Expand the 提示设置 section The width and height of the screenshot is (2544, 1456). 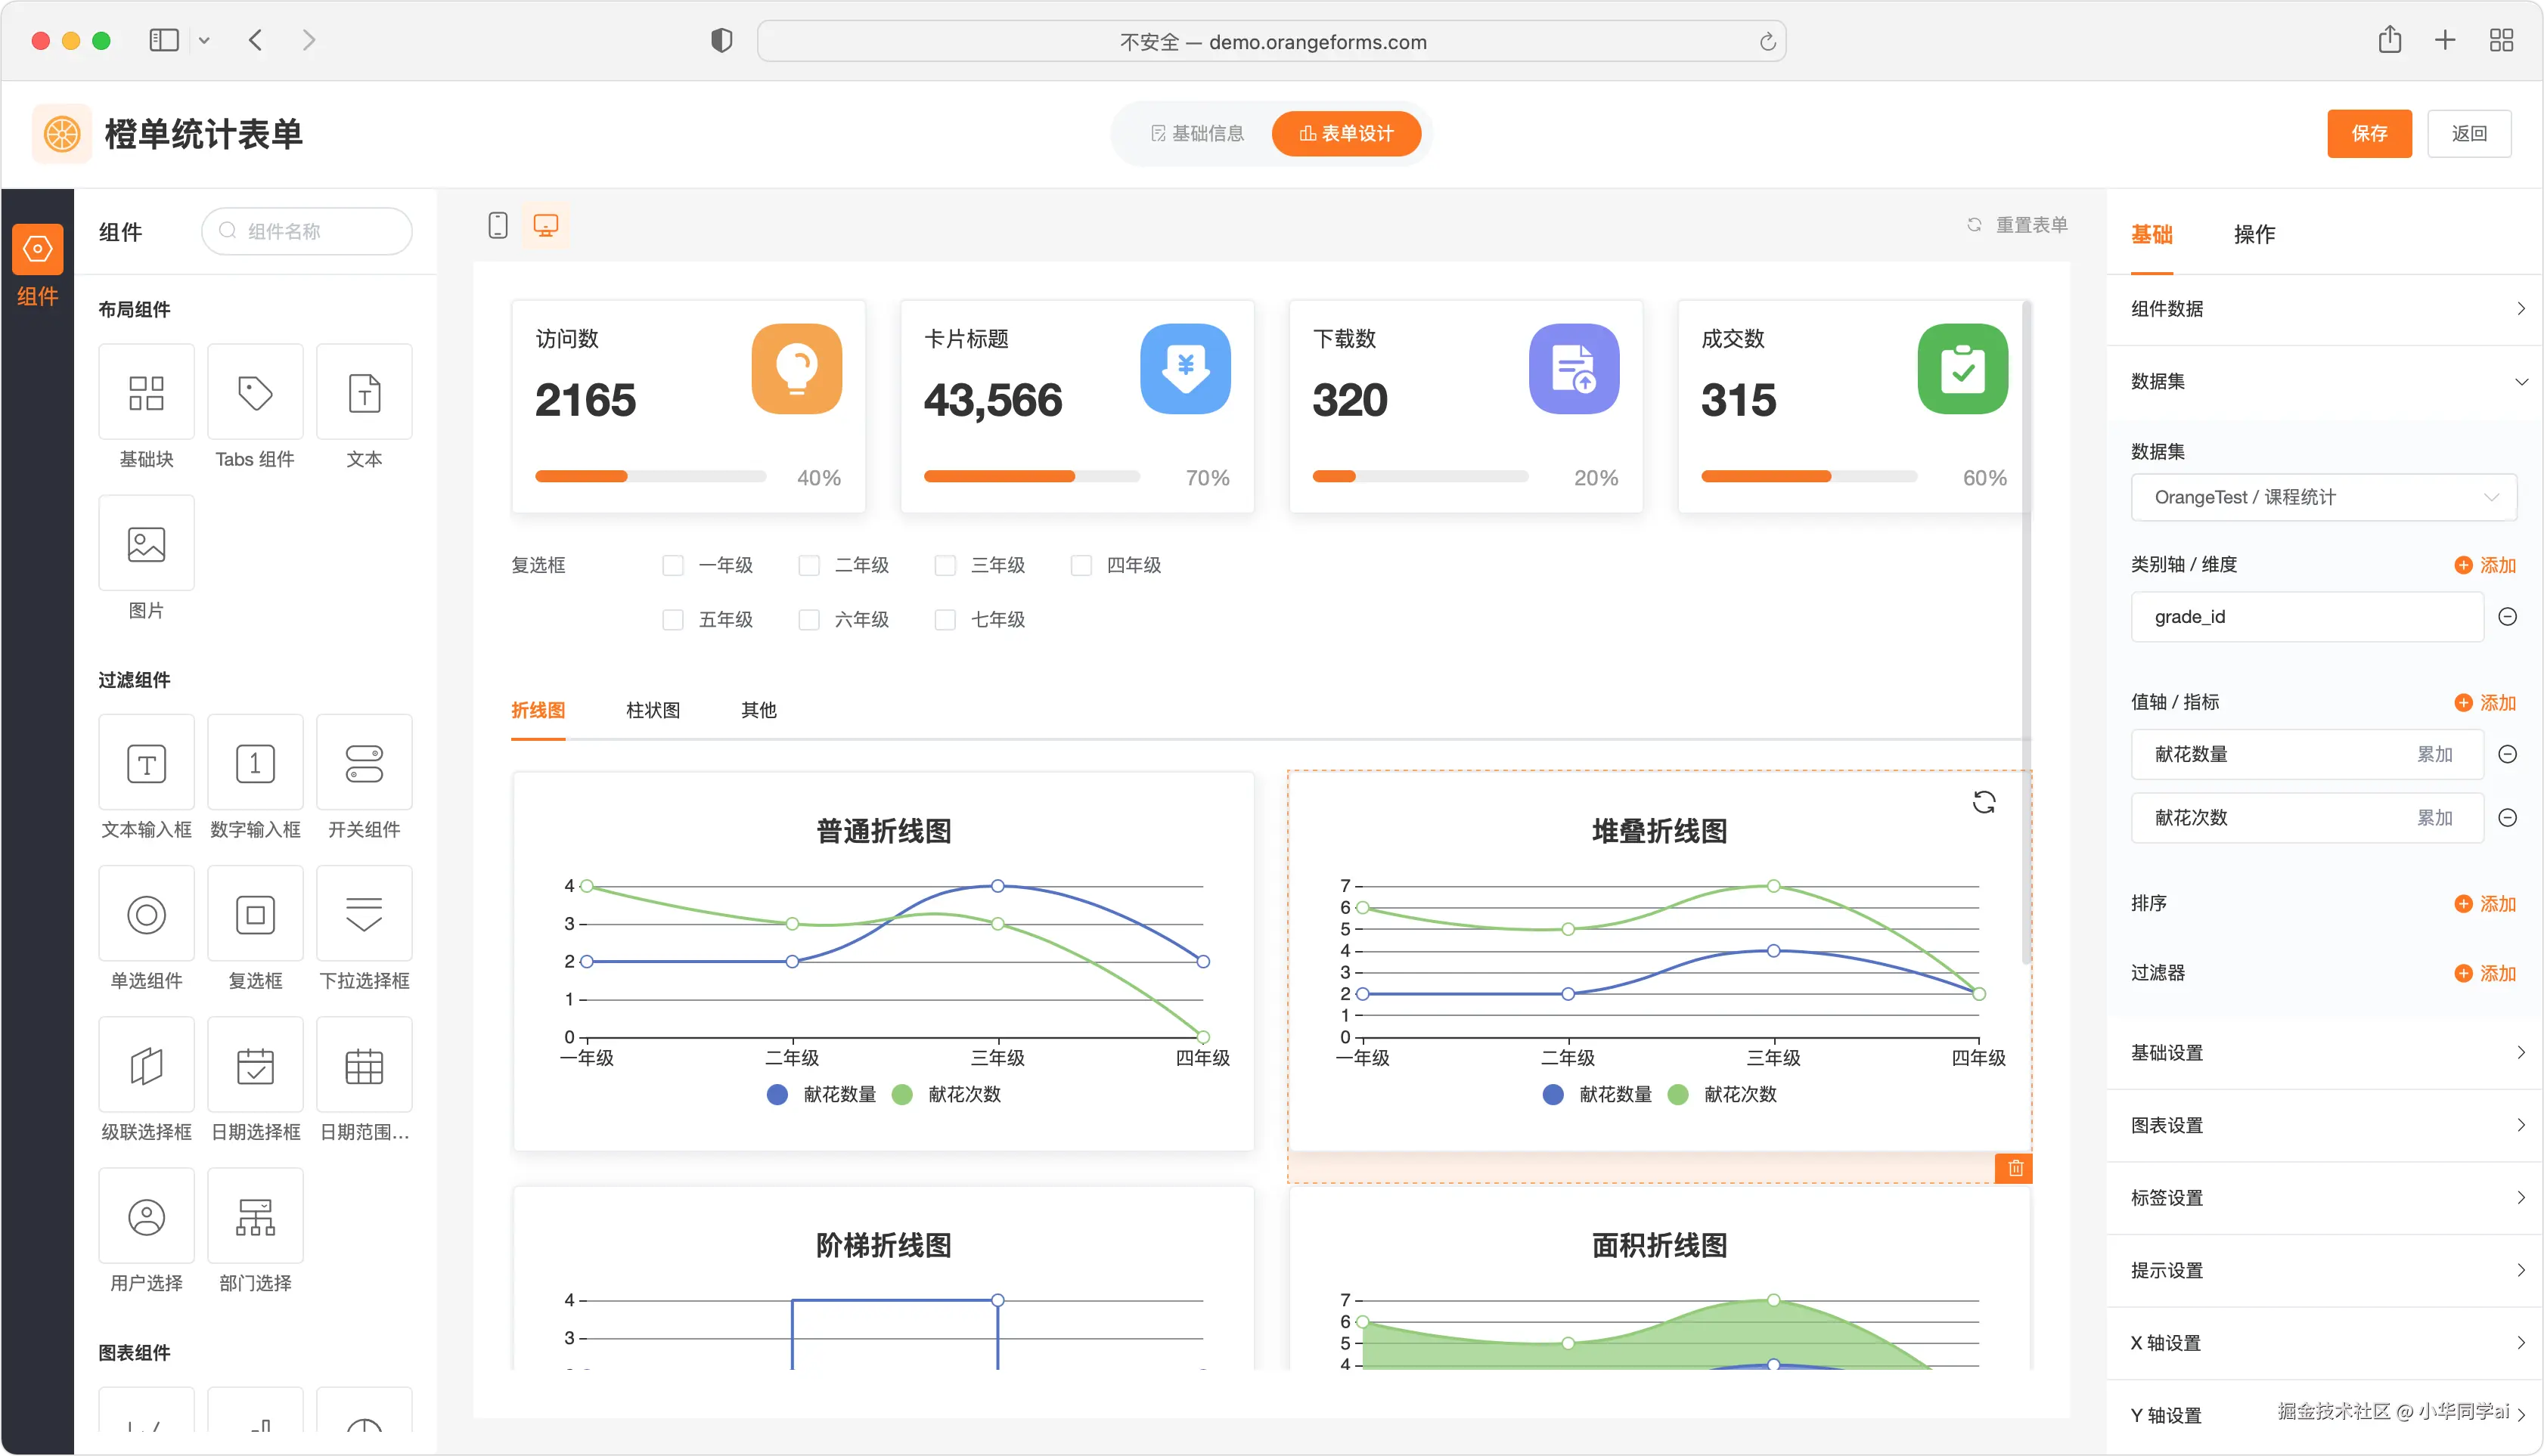2325,1271
